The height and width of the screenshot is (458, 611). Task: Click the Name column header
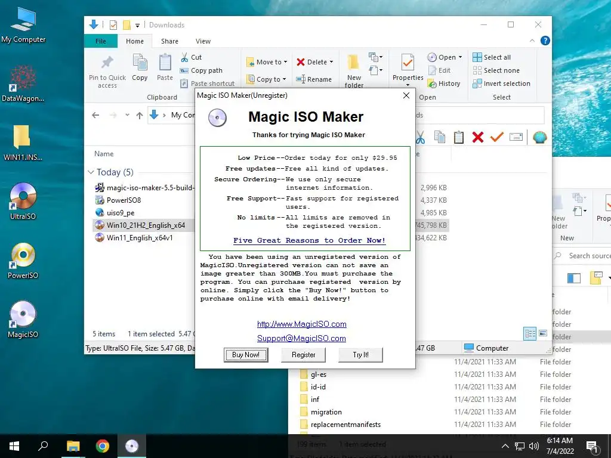[104, 154]
